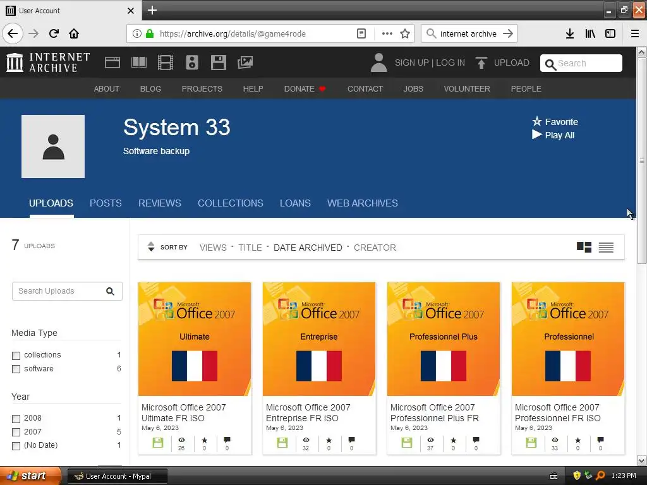This screenshot has height=485, width=647.
Task: Click the SIGN UP link
Action: click(412, 63)
